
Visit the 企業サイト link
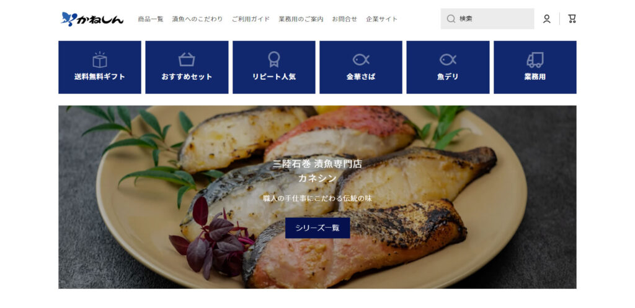tap(382, 19)
